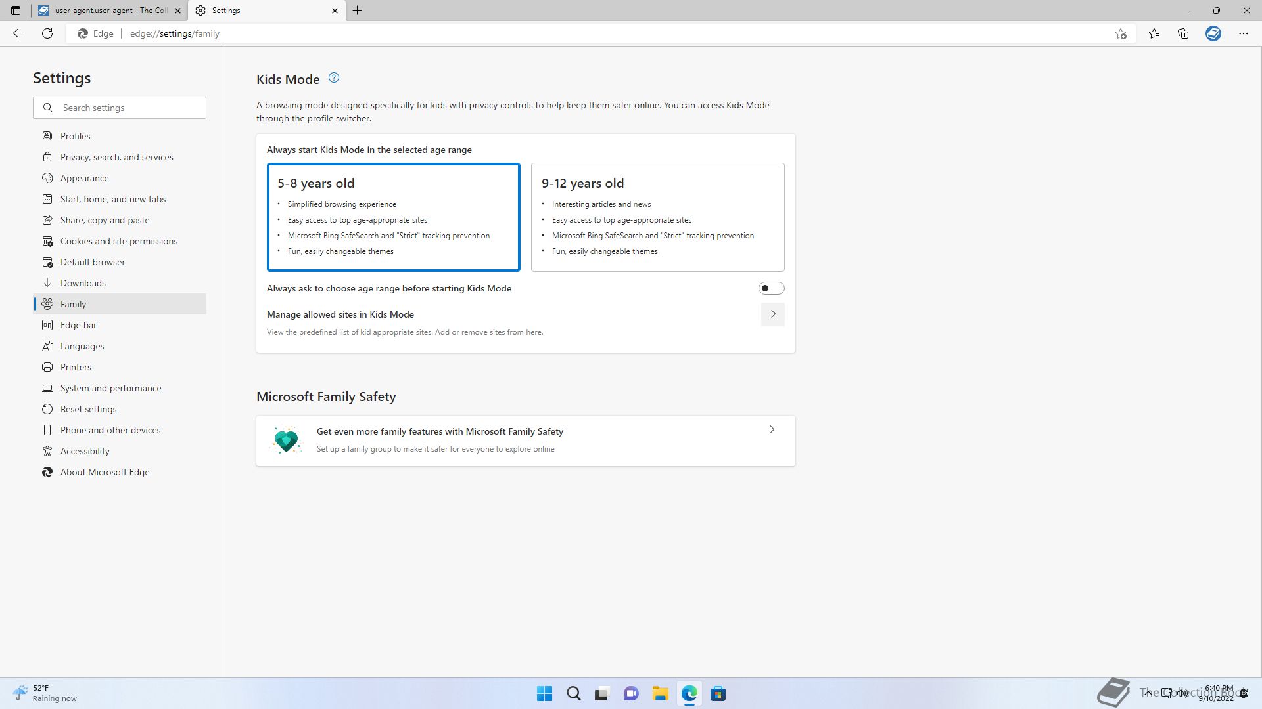Open the Collections icon in toolbar
Screen dimensions: 1262x709
click(1183, 33)
